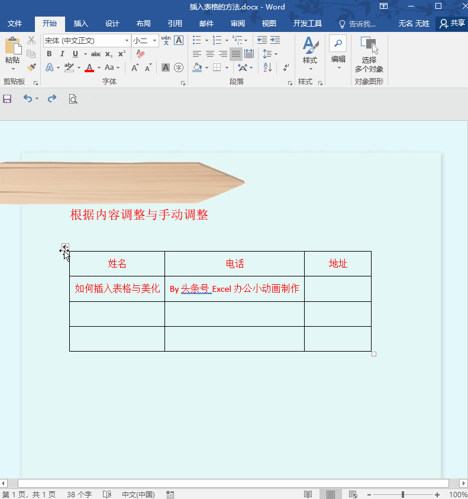Image resolution: width=468 pixels, height=499 pixels.
Task: Clear all formatting eraser icon
Action: (x=140, y=54)
